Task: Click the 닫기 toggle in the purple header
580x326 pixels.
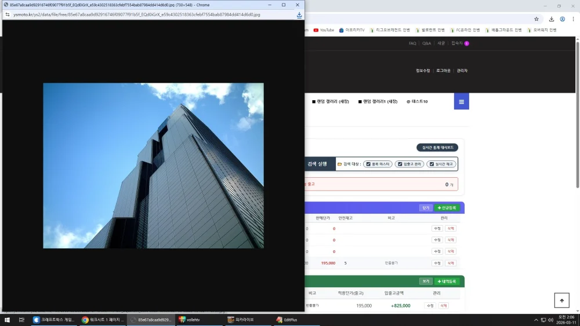Action: coord(426,208)
